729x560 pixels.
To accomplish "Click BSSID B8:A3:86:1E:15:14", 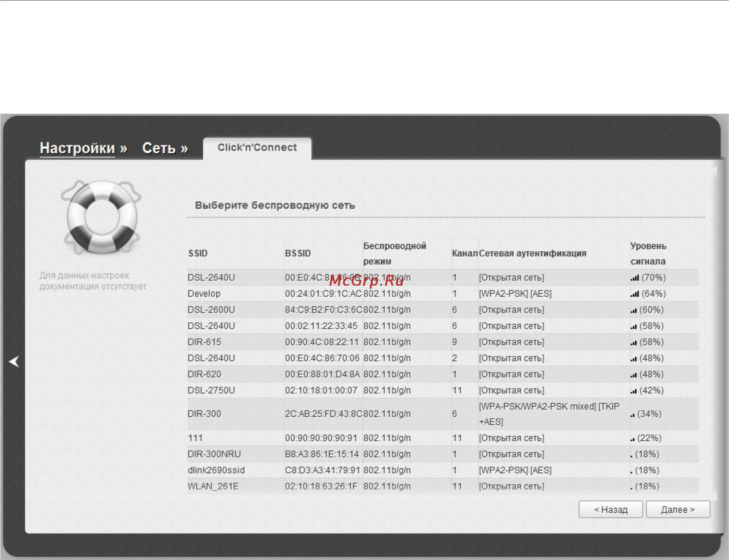I will click(x=322, y=454).
